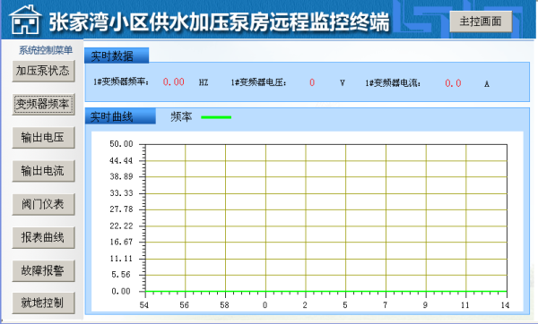
Task: Click the 1#变频器电压 label
Action: 259,82
